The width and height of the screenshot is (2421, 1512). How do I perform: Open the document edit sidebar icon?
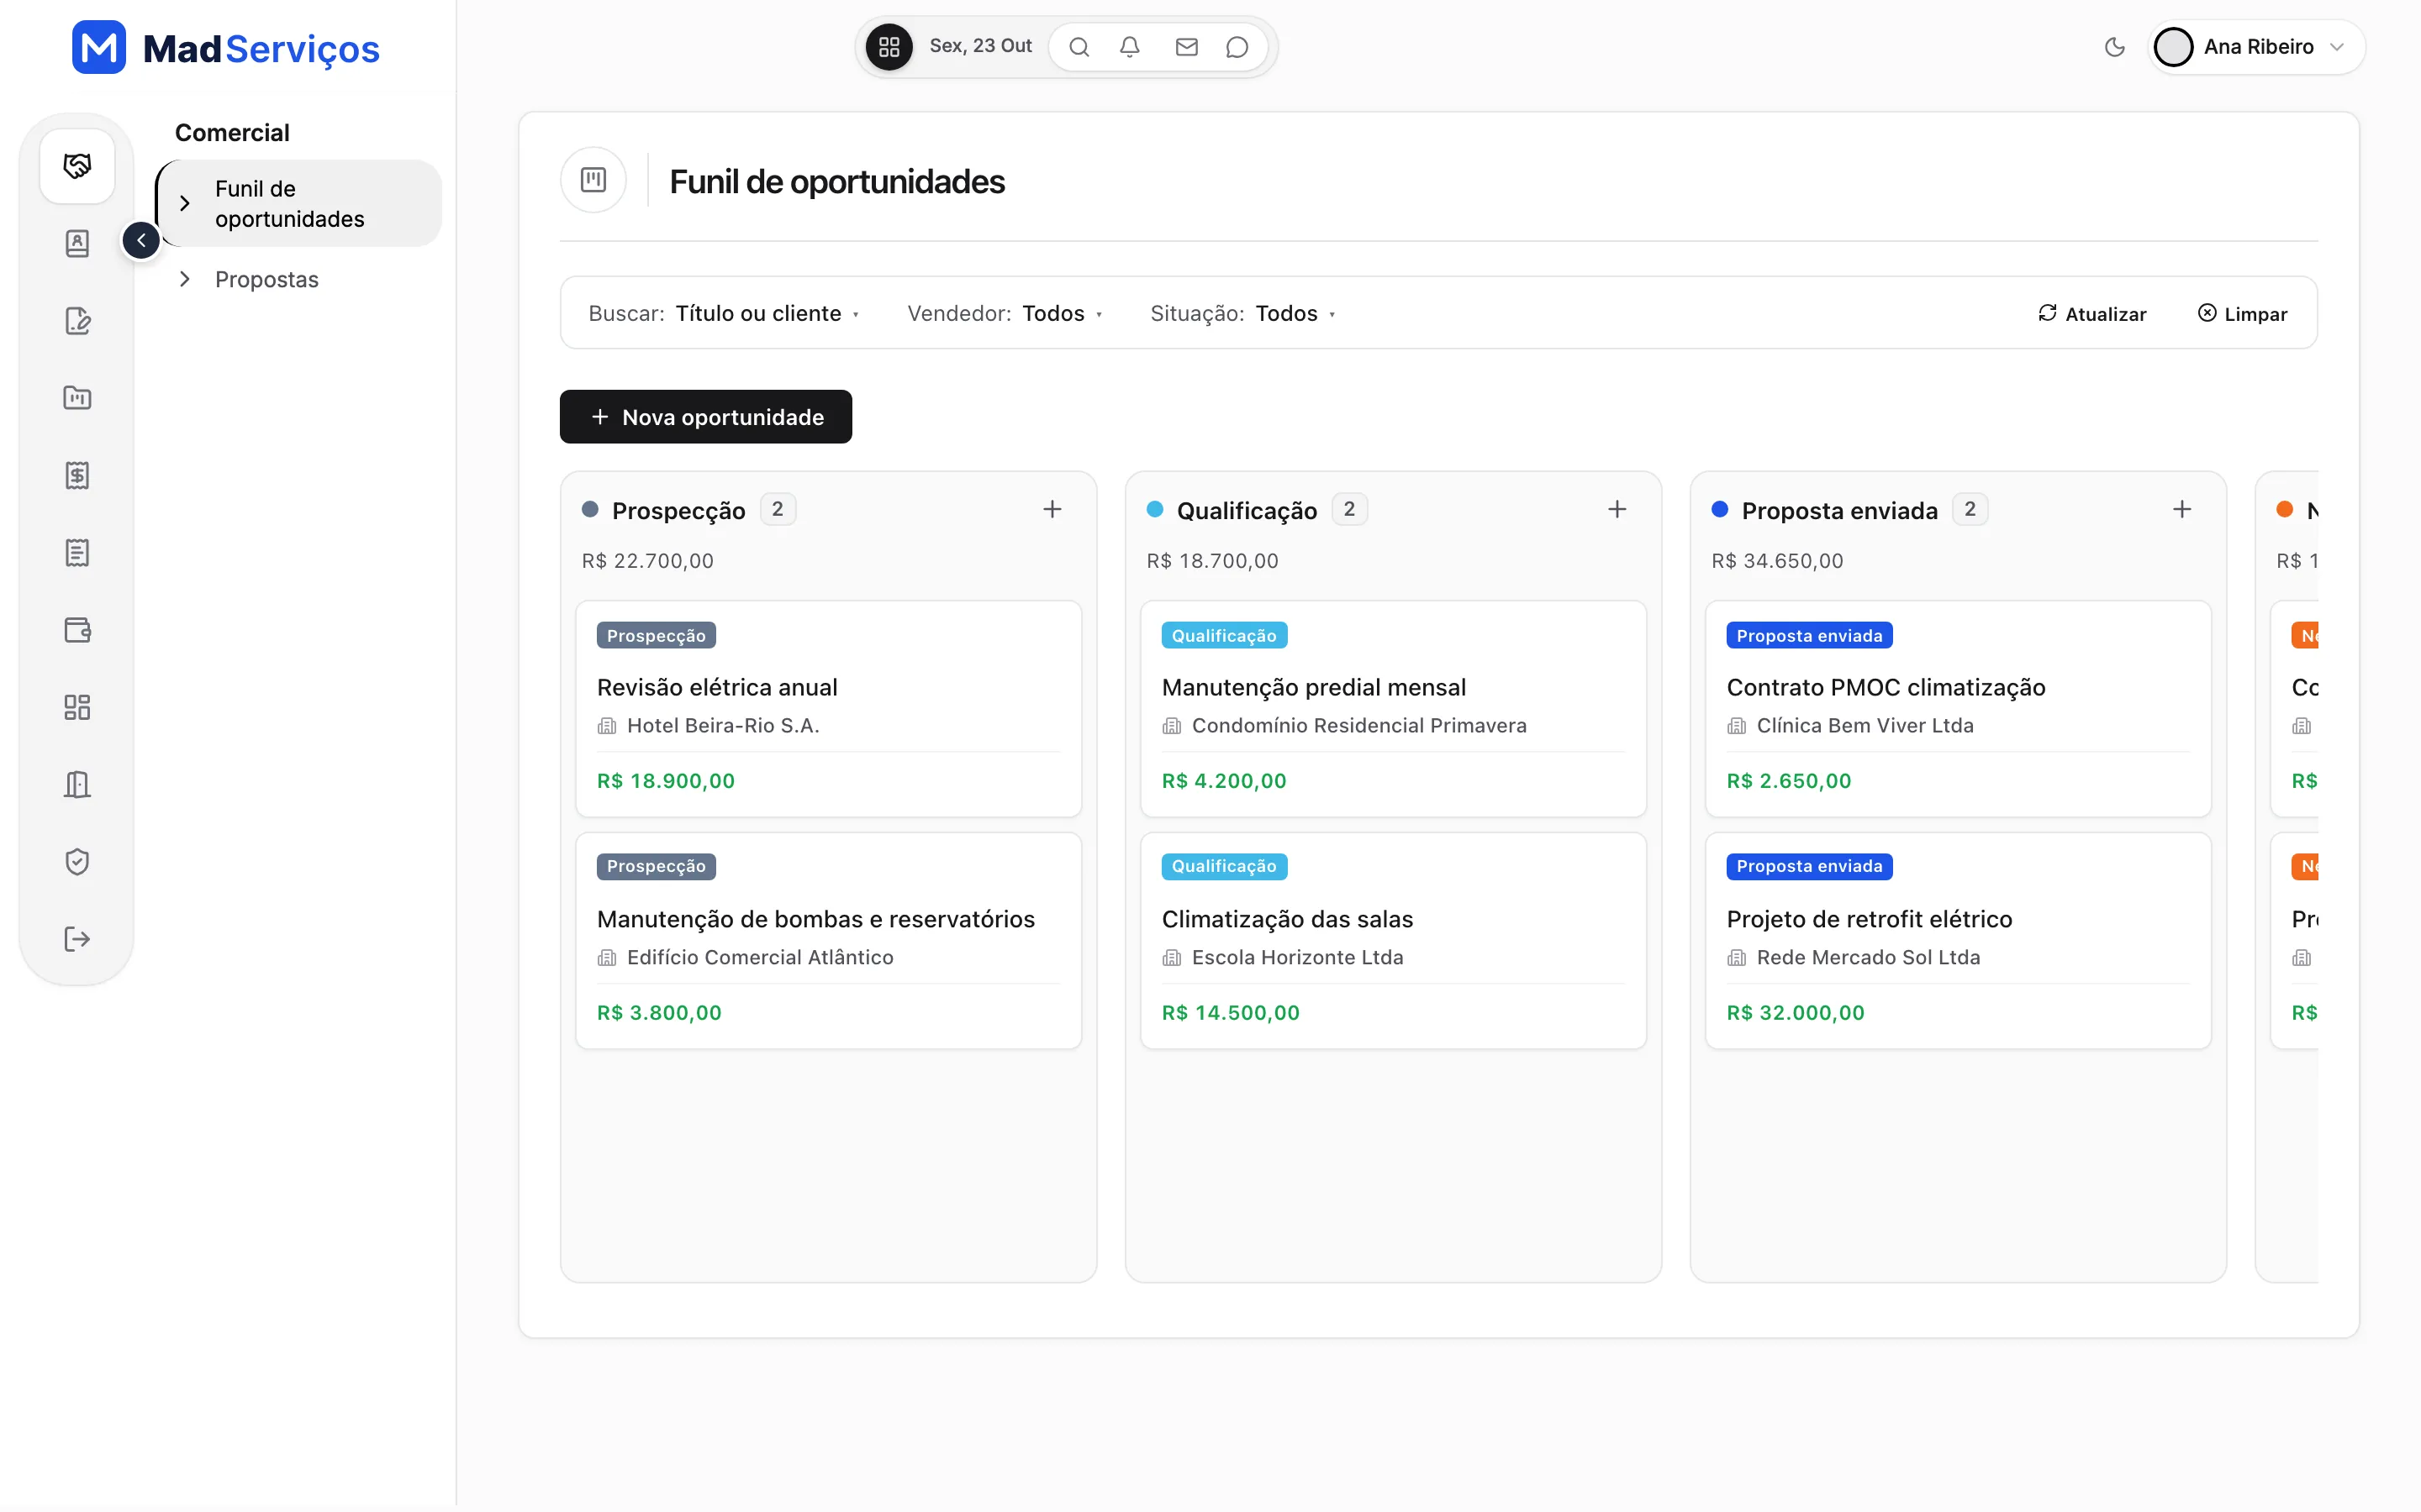[x=77, y=321]
